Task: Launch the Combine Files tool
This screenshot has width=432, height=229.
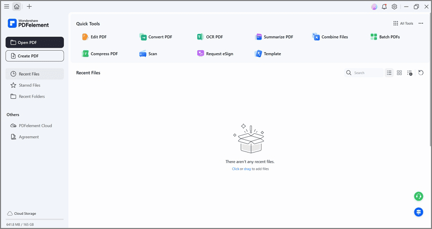Action: coord(330,37)
